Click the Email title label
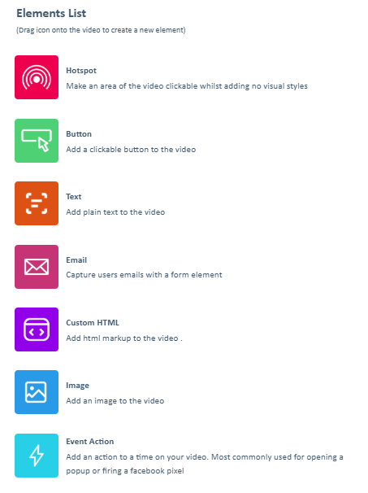 click(x=76, y=260)
